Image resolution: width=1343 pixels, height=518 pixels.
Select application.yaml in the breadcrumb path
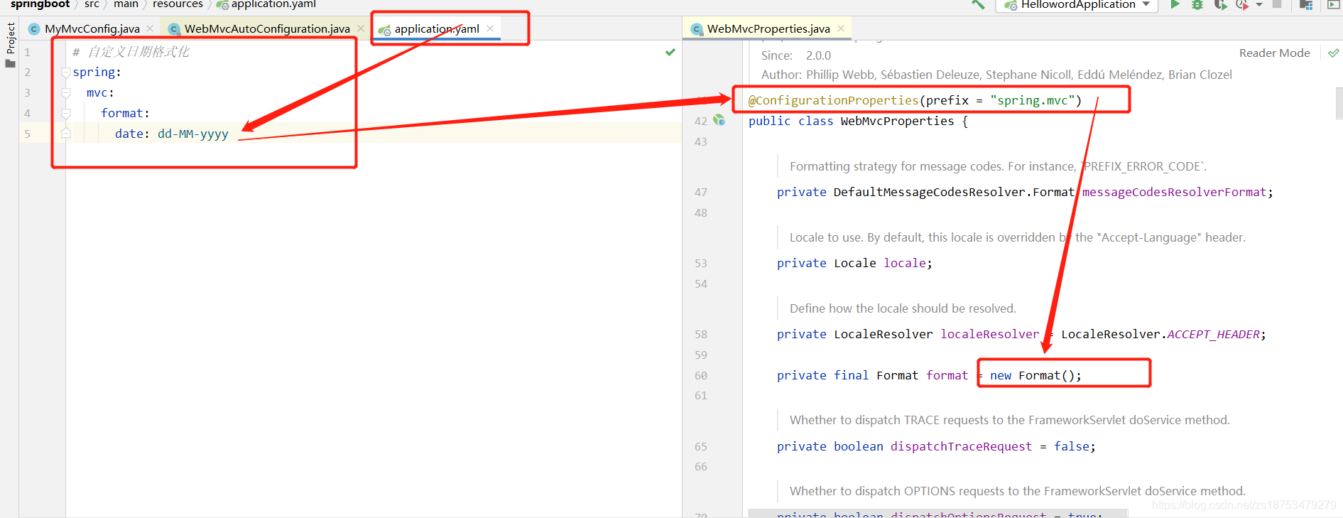[x=273, y=4]
